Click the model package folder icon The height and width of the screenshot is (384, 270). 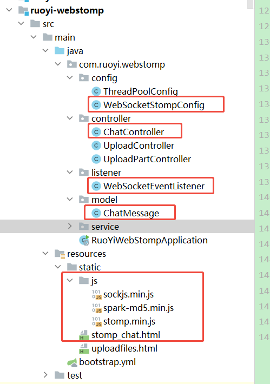(x=84, y=200)
